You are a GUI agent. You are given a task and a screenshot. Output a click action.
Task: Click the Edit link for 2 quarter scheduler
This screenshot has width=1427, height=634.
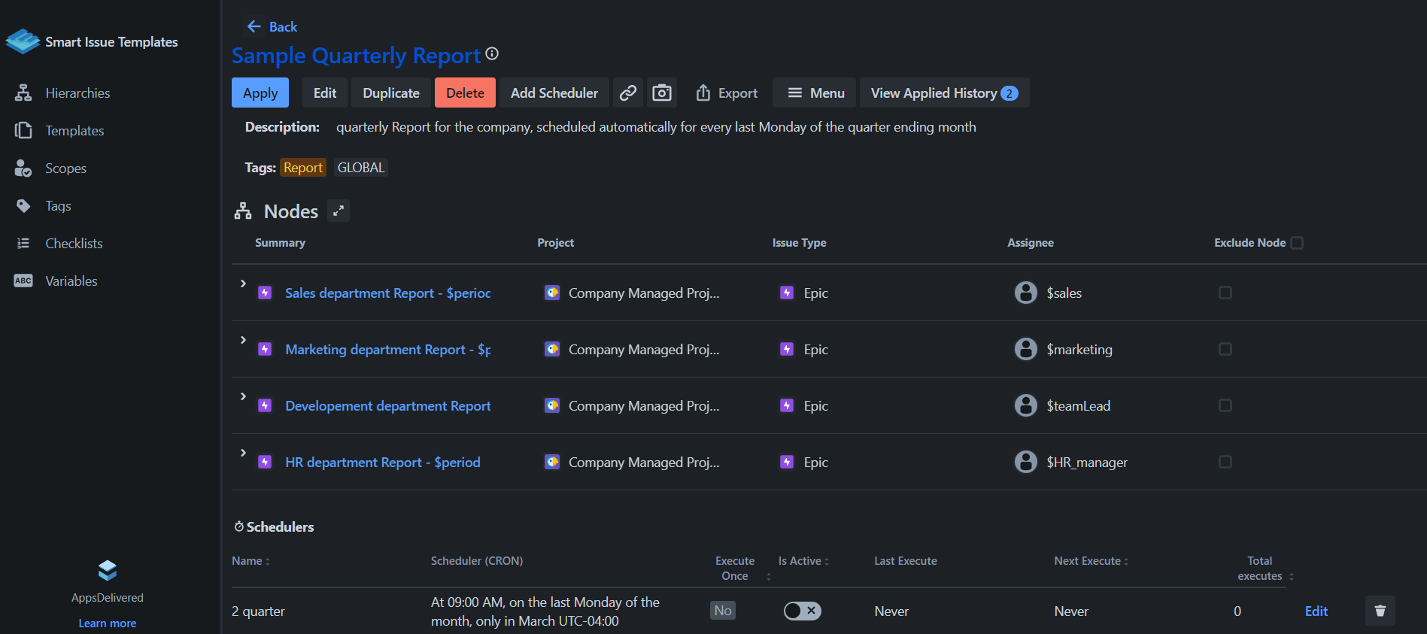(1316, 611)
